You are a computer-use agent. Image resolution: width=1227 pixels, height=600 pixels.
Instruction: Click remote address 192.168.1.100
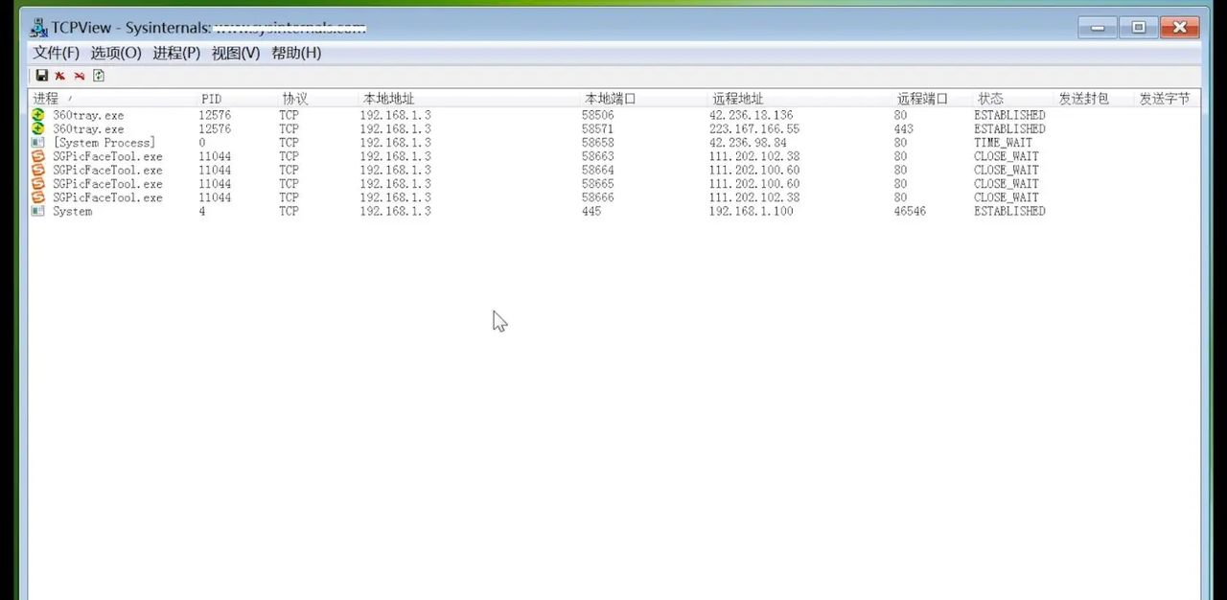751,211
